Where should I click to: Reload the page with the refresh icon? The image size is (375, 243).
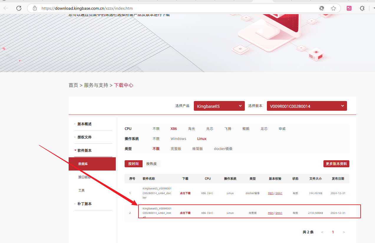pos(19,8)
